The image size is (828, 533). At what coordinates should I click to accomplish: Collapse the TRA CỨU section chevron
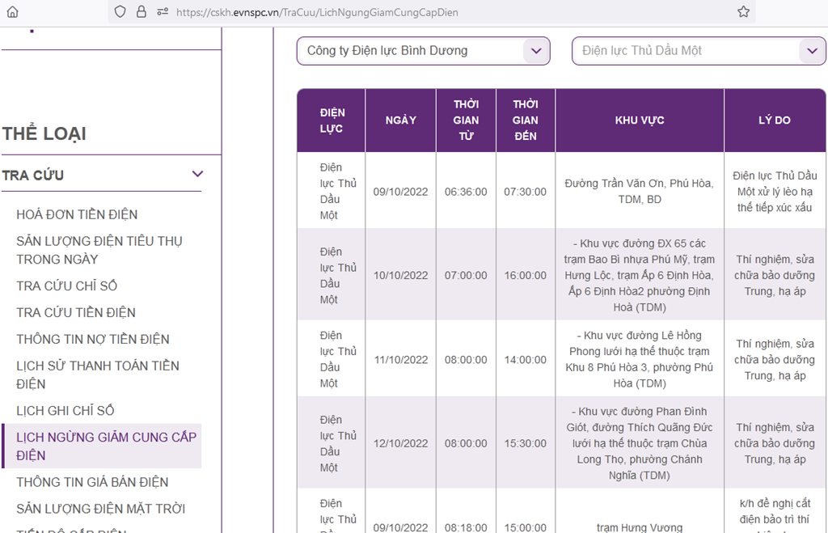[197, 174]
